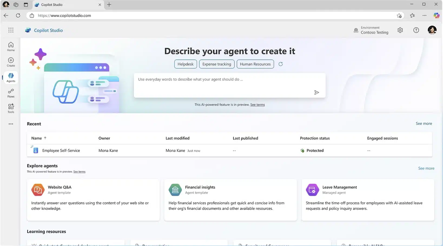Open the app launcher waffle grid
This screenshot has height=246, width=443.
[x=11, y=30]
